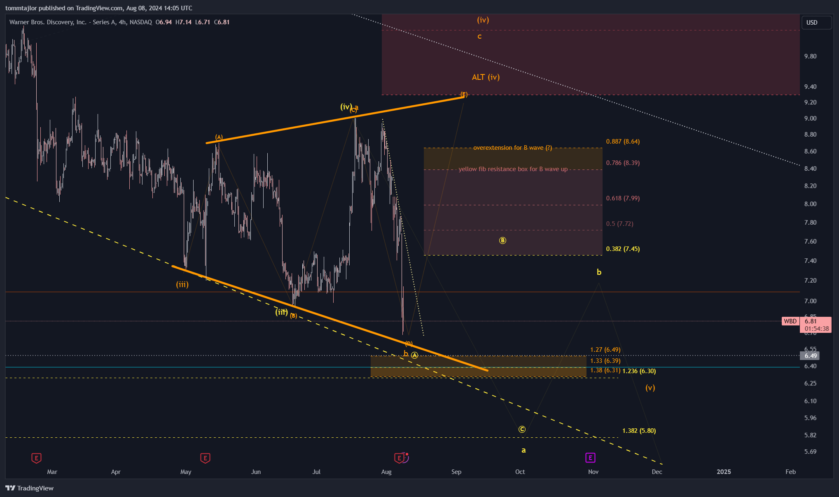The height and width of the screenshot is (497, 839).
Task: Click the Sep time axis label
Action: coord(456,472)
